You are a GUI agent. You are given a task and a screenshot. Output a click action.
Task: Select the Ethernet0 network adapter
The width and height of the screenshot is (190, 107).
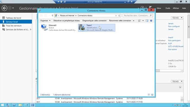click(59, 28)
